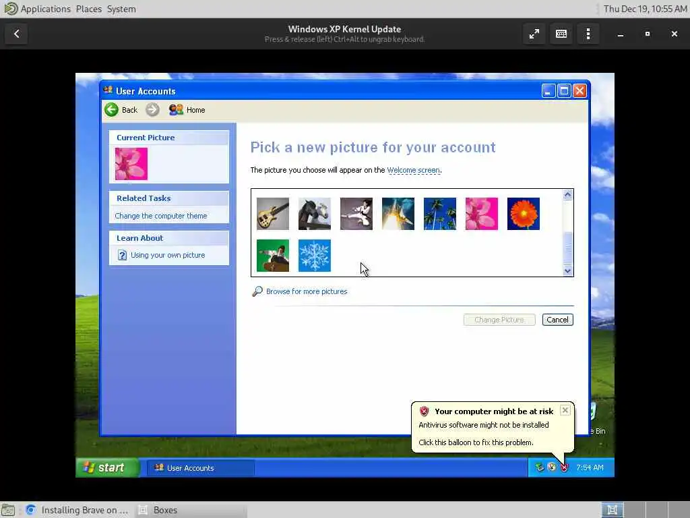Go back in the Boxes header
The height and width of the screenshot is (518, 690).
point(17,34)
